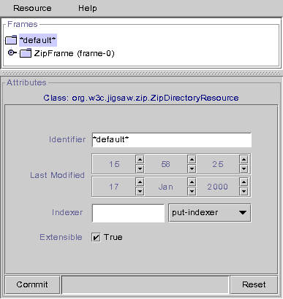Increase the seconds value 25
Viewport: 283px width, 299px height.
tap(244, 160)
